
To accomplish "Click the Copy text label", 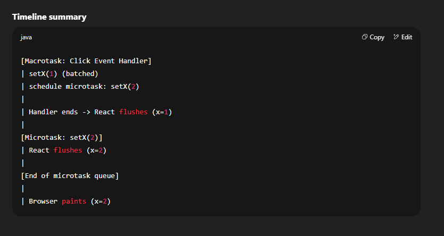I will click(x=377, y=37).
